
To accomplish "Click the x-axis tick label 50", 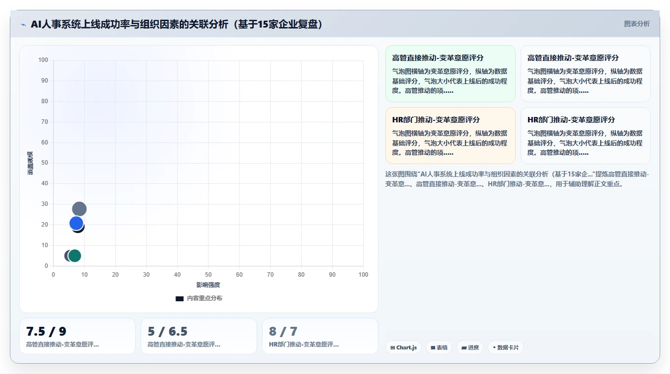I will point(208,275).
